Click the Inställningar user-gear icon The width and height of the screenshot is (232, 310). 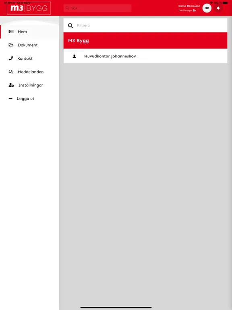coord(11,85)
